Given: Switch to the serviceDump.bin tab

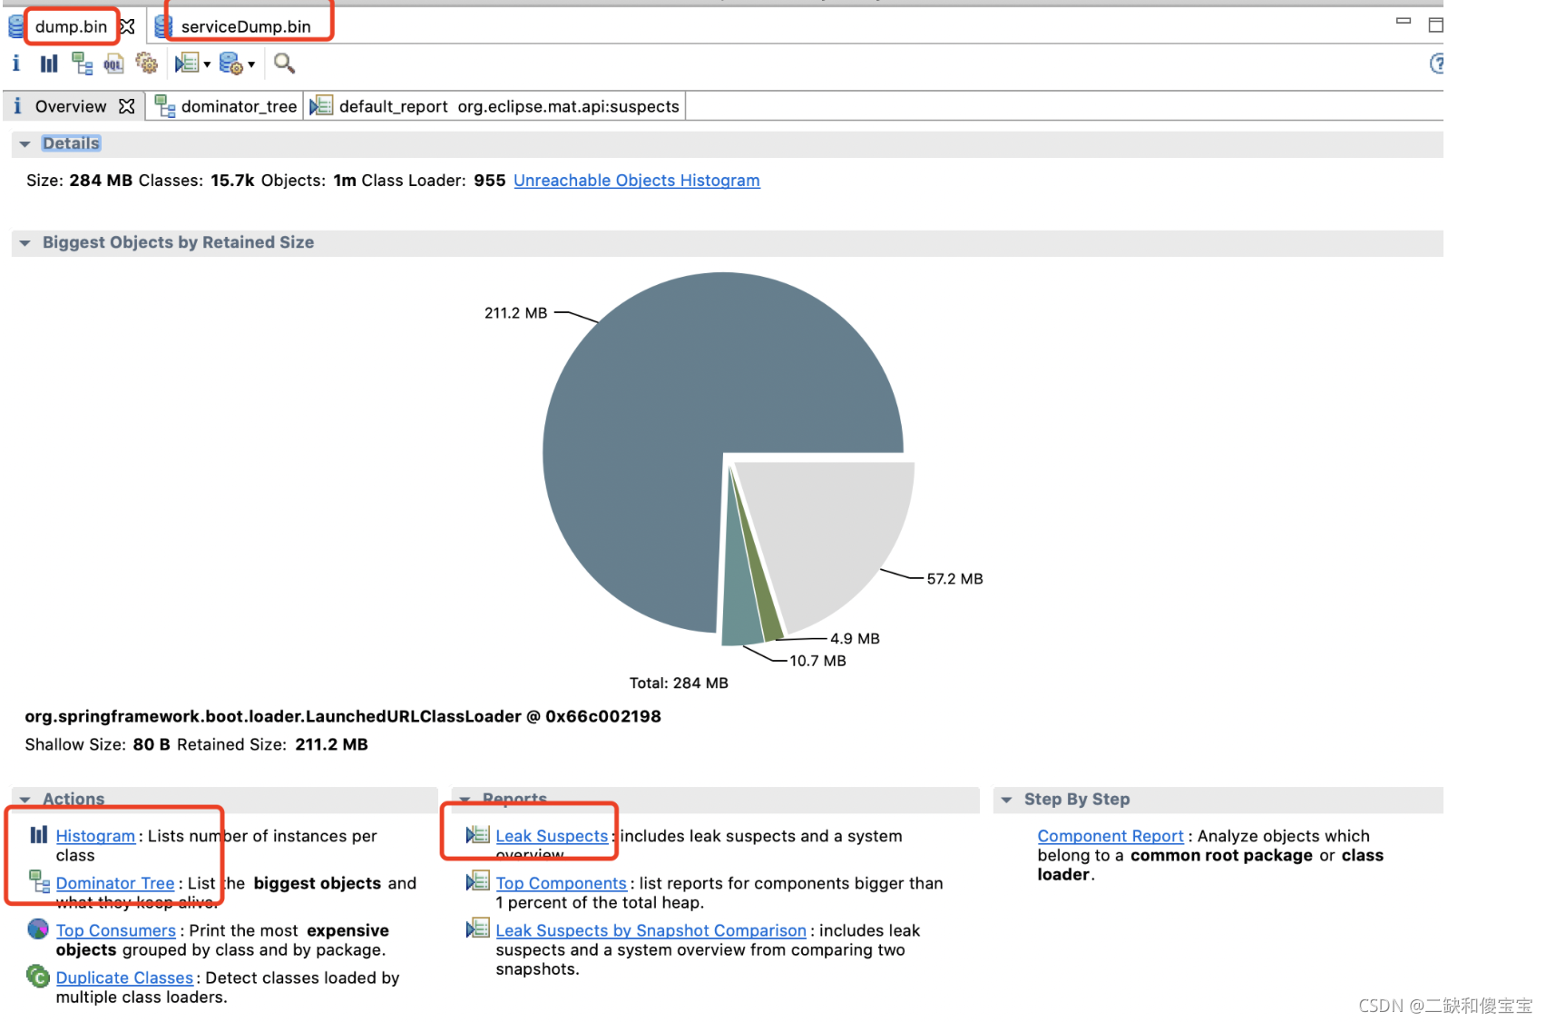Looking at the screenshot, I should point(246,26).
